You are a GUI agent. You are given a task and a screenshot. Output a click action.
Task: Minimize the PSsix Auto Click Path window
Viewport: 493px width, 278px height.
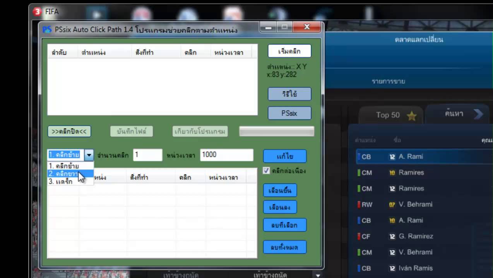click(269, 27)
